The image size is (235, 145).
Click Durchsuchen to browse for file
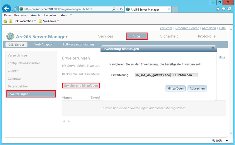(184, 75)
